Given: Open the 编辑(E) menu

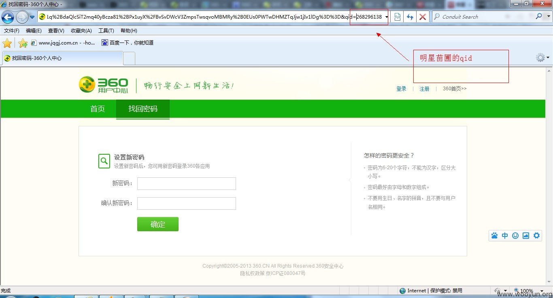Looking at the screenshot, I should (34, 31).
